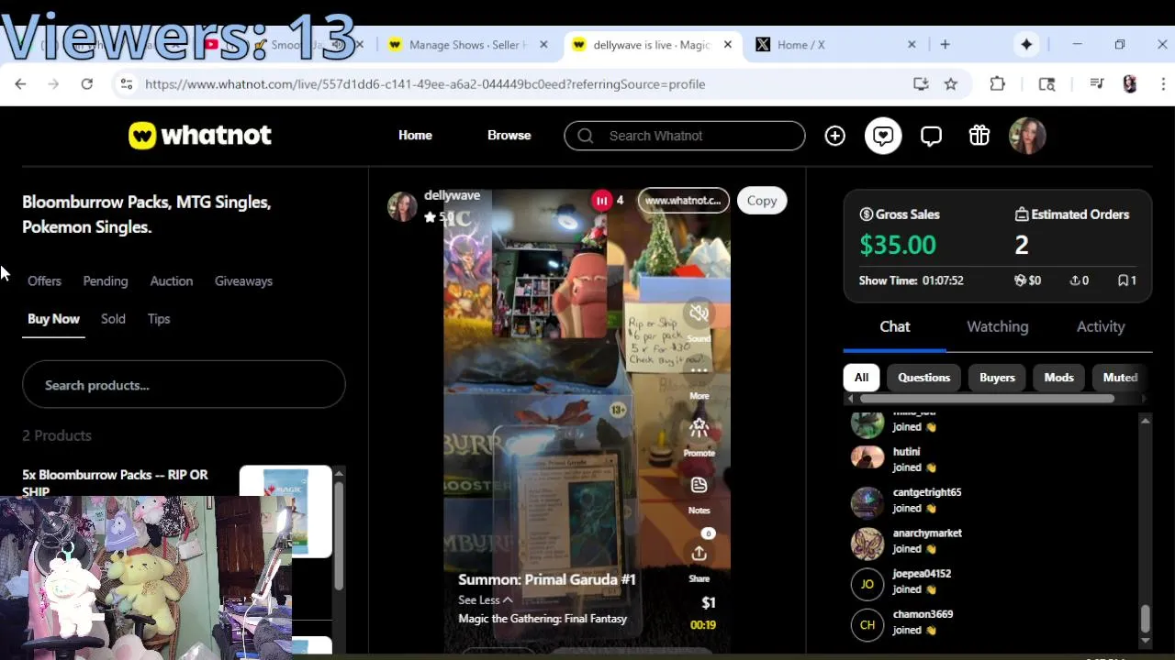Click the chat vertical scrollbar thumb
Viewport: 1175px width, 660px height.
click(1145, 620)
